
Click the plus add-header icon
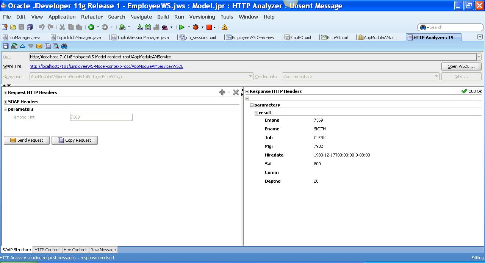[222, 92]
